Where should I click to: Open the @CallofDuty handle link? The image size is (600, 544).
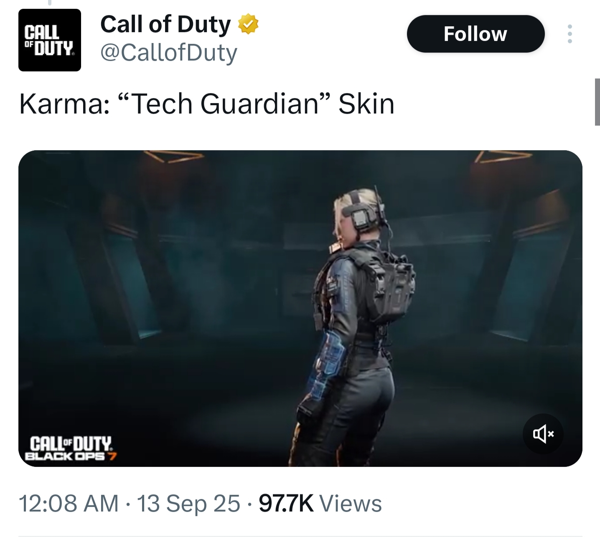pos(169,53)
